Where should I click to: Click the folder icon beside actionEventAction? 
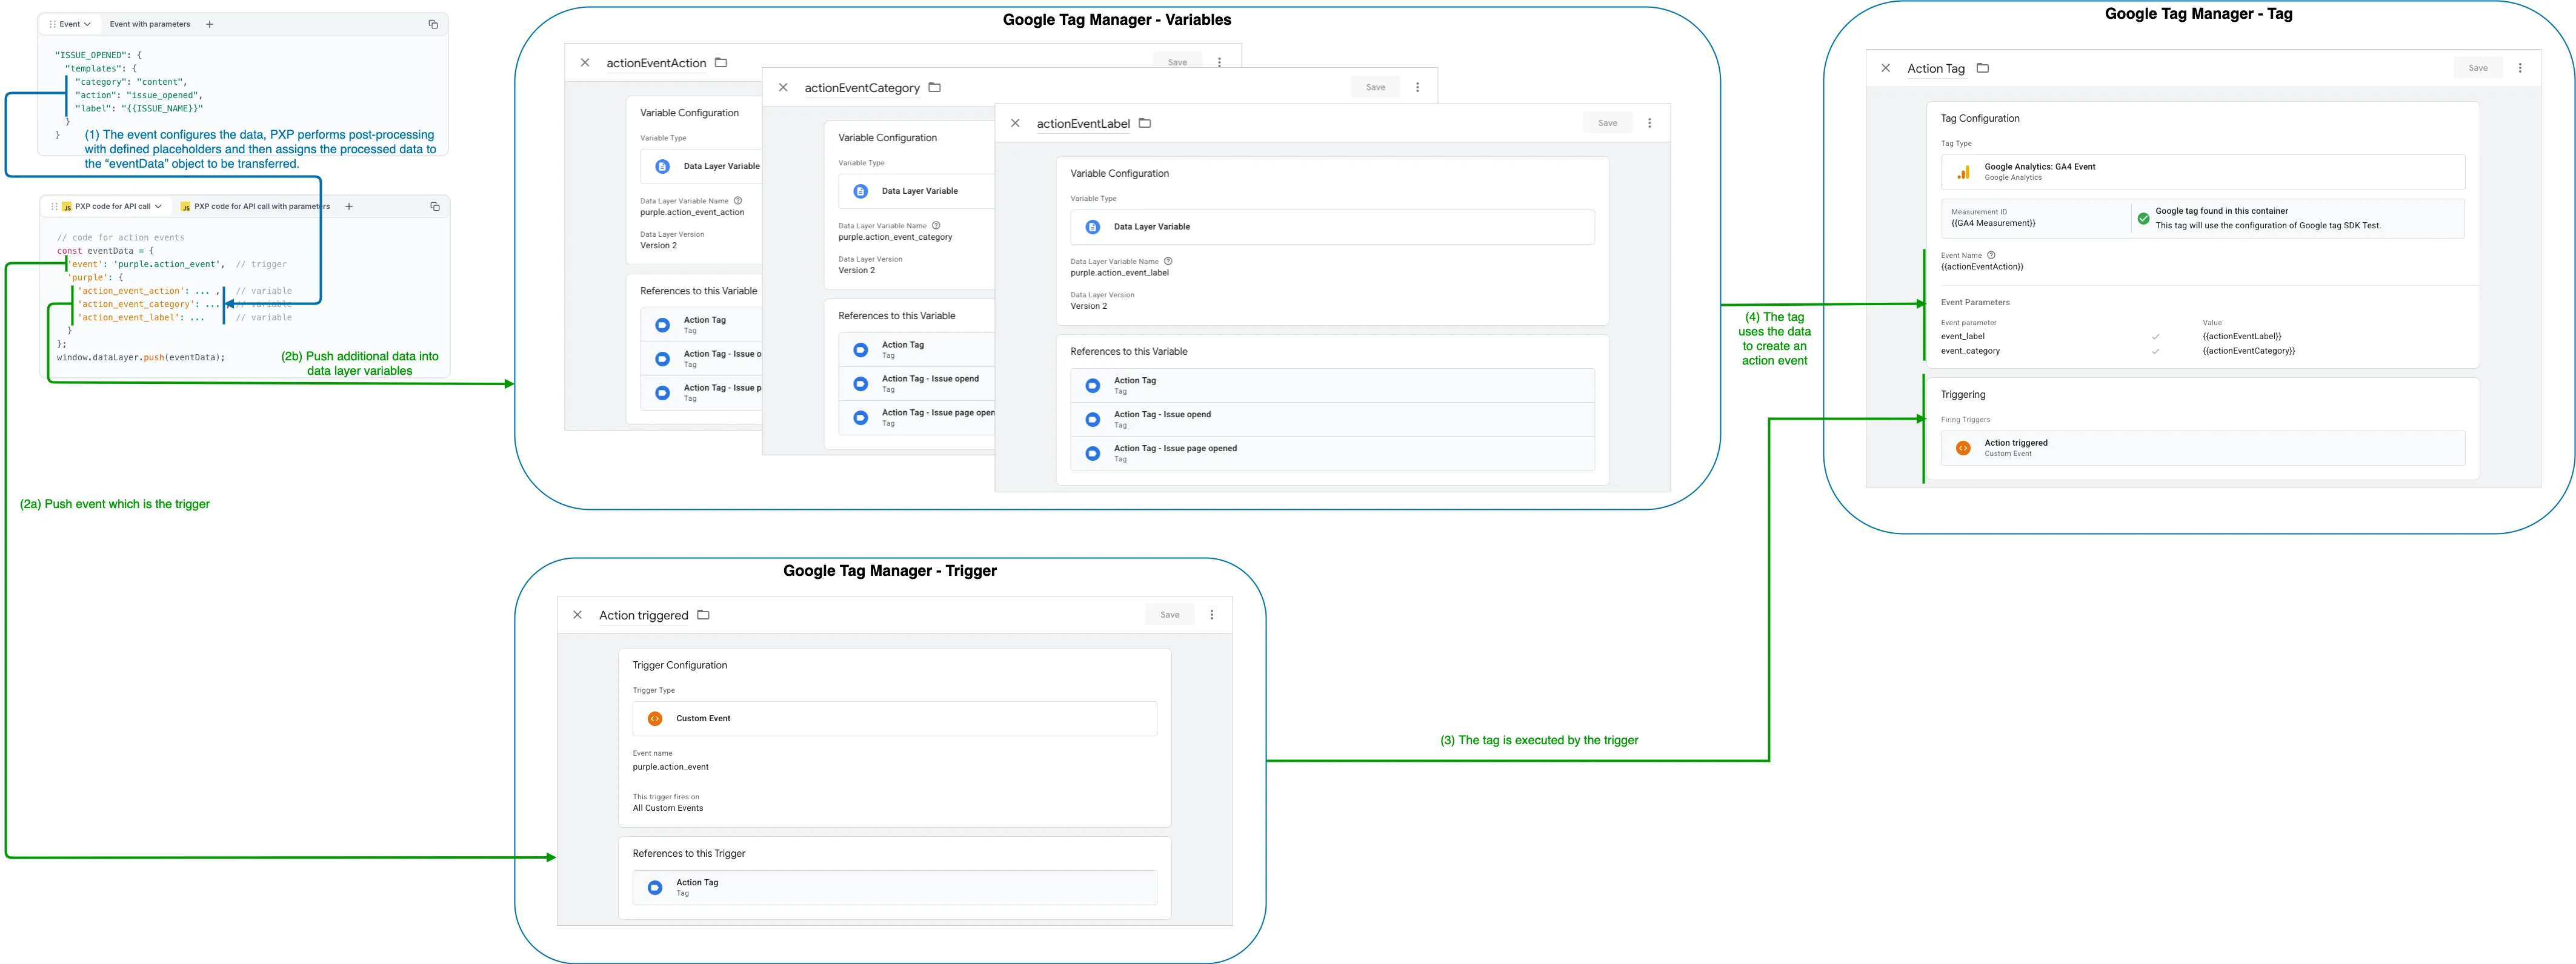click(x=721, y=62)
